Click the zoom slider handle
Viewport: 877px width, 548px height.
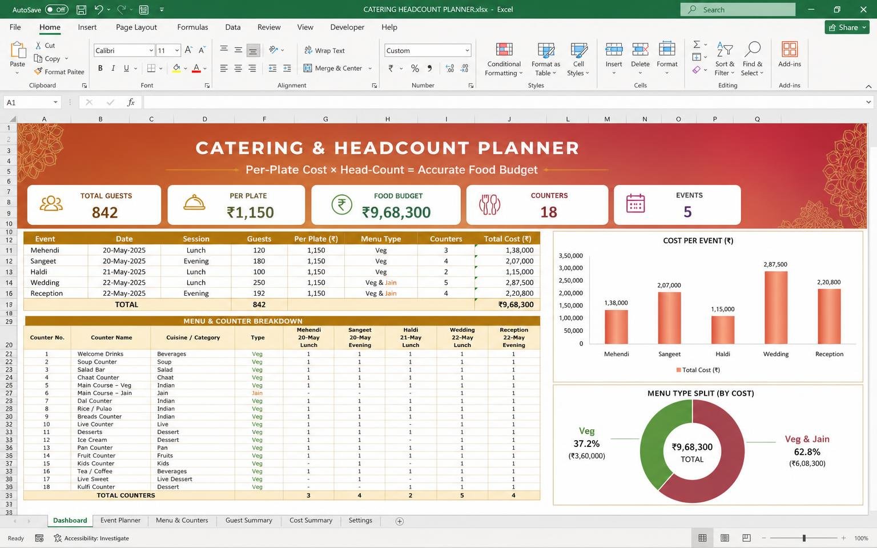click(804, 538)
